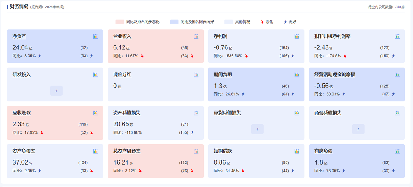The width and height of the screenshot is (413, 187).
Task: Click the 资产负债率 card title
Action: pyautogui.click(x=24, y=151)
